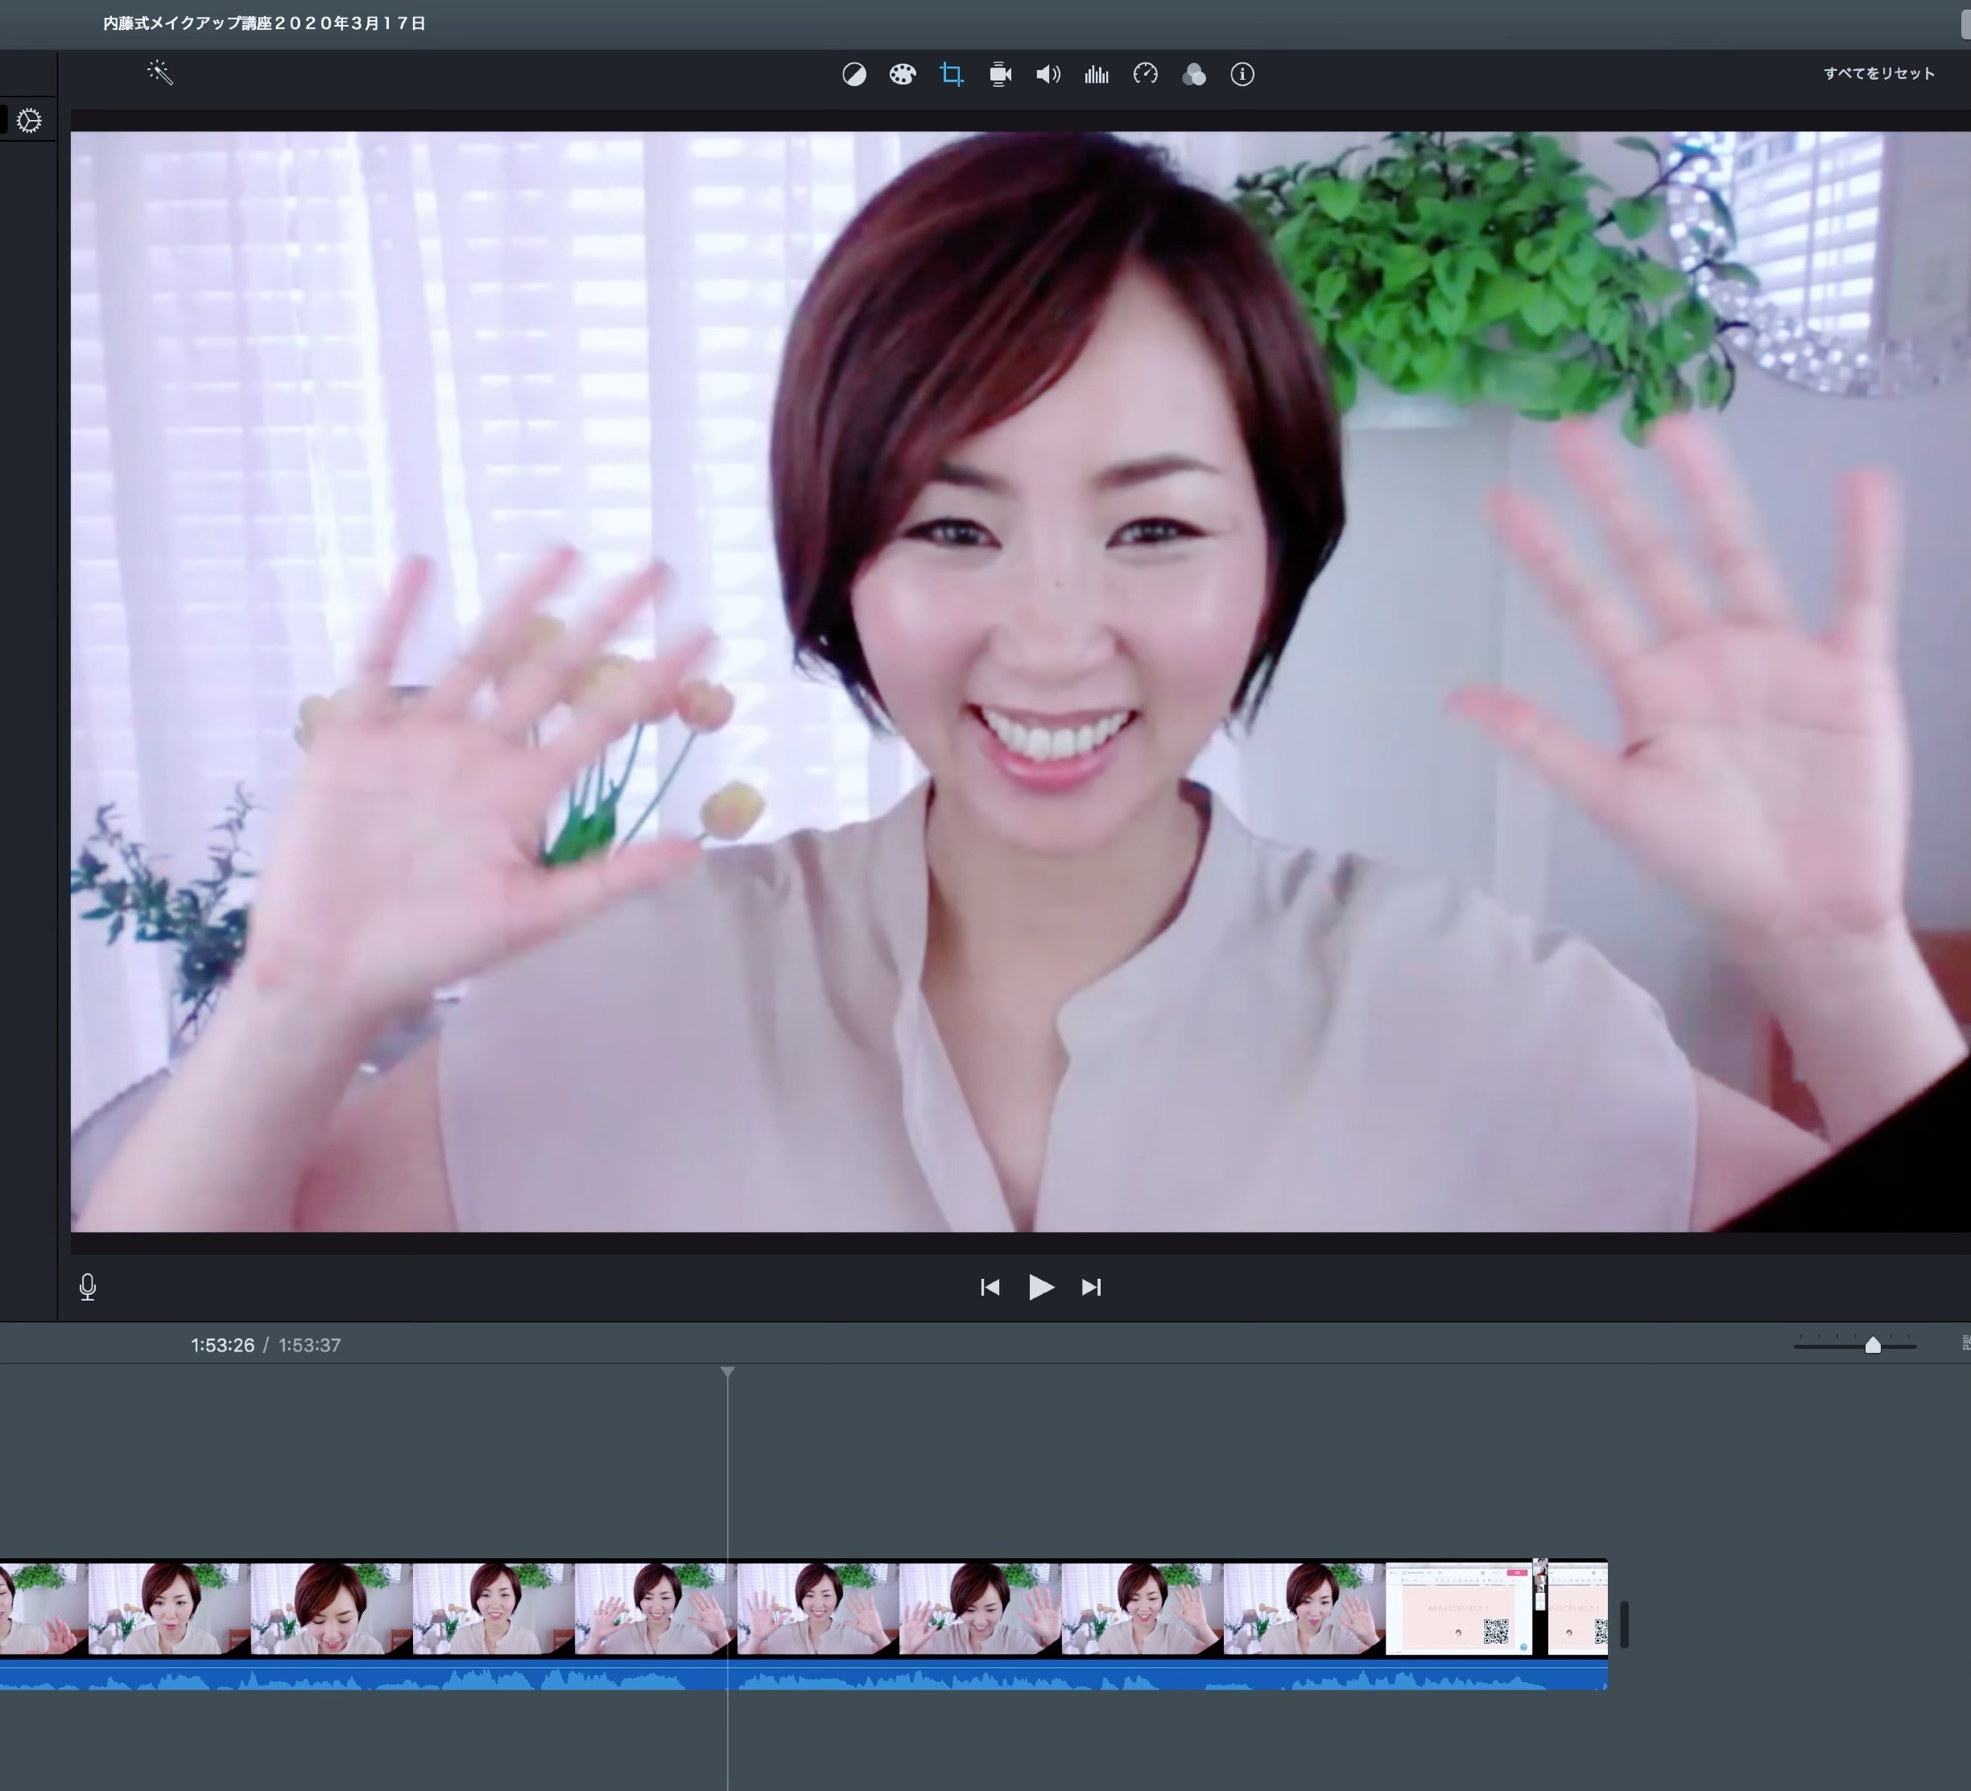Click the playhead marker on the timeline

tap(727, 1372)
